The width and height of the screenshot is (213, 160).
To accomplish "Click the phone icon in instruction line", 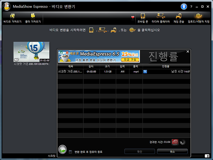I will pyautogui.click(x=91, y=30).
